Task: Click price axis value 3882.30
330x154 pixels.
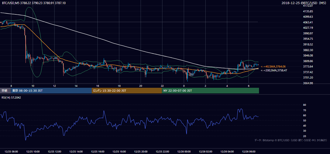Action: pyautogui.click(x=308, y=50)
